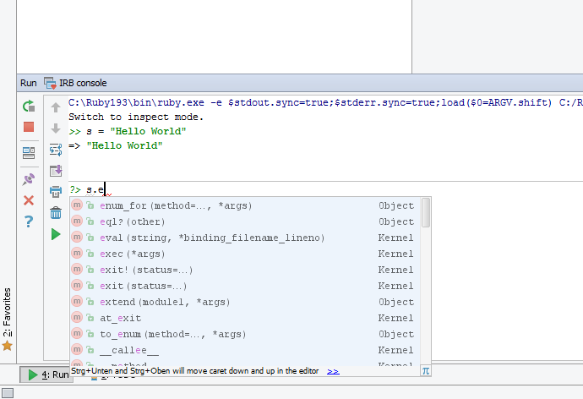The image size is (583, 399).
Task: Select to_enum completion suggestion
Action: 245,334
